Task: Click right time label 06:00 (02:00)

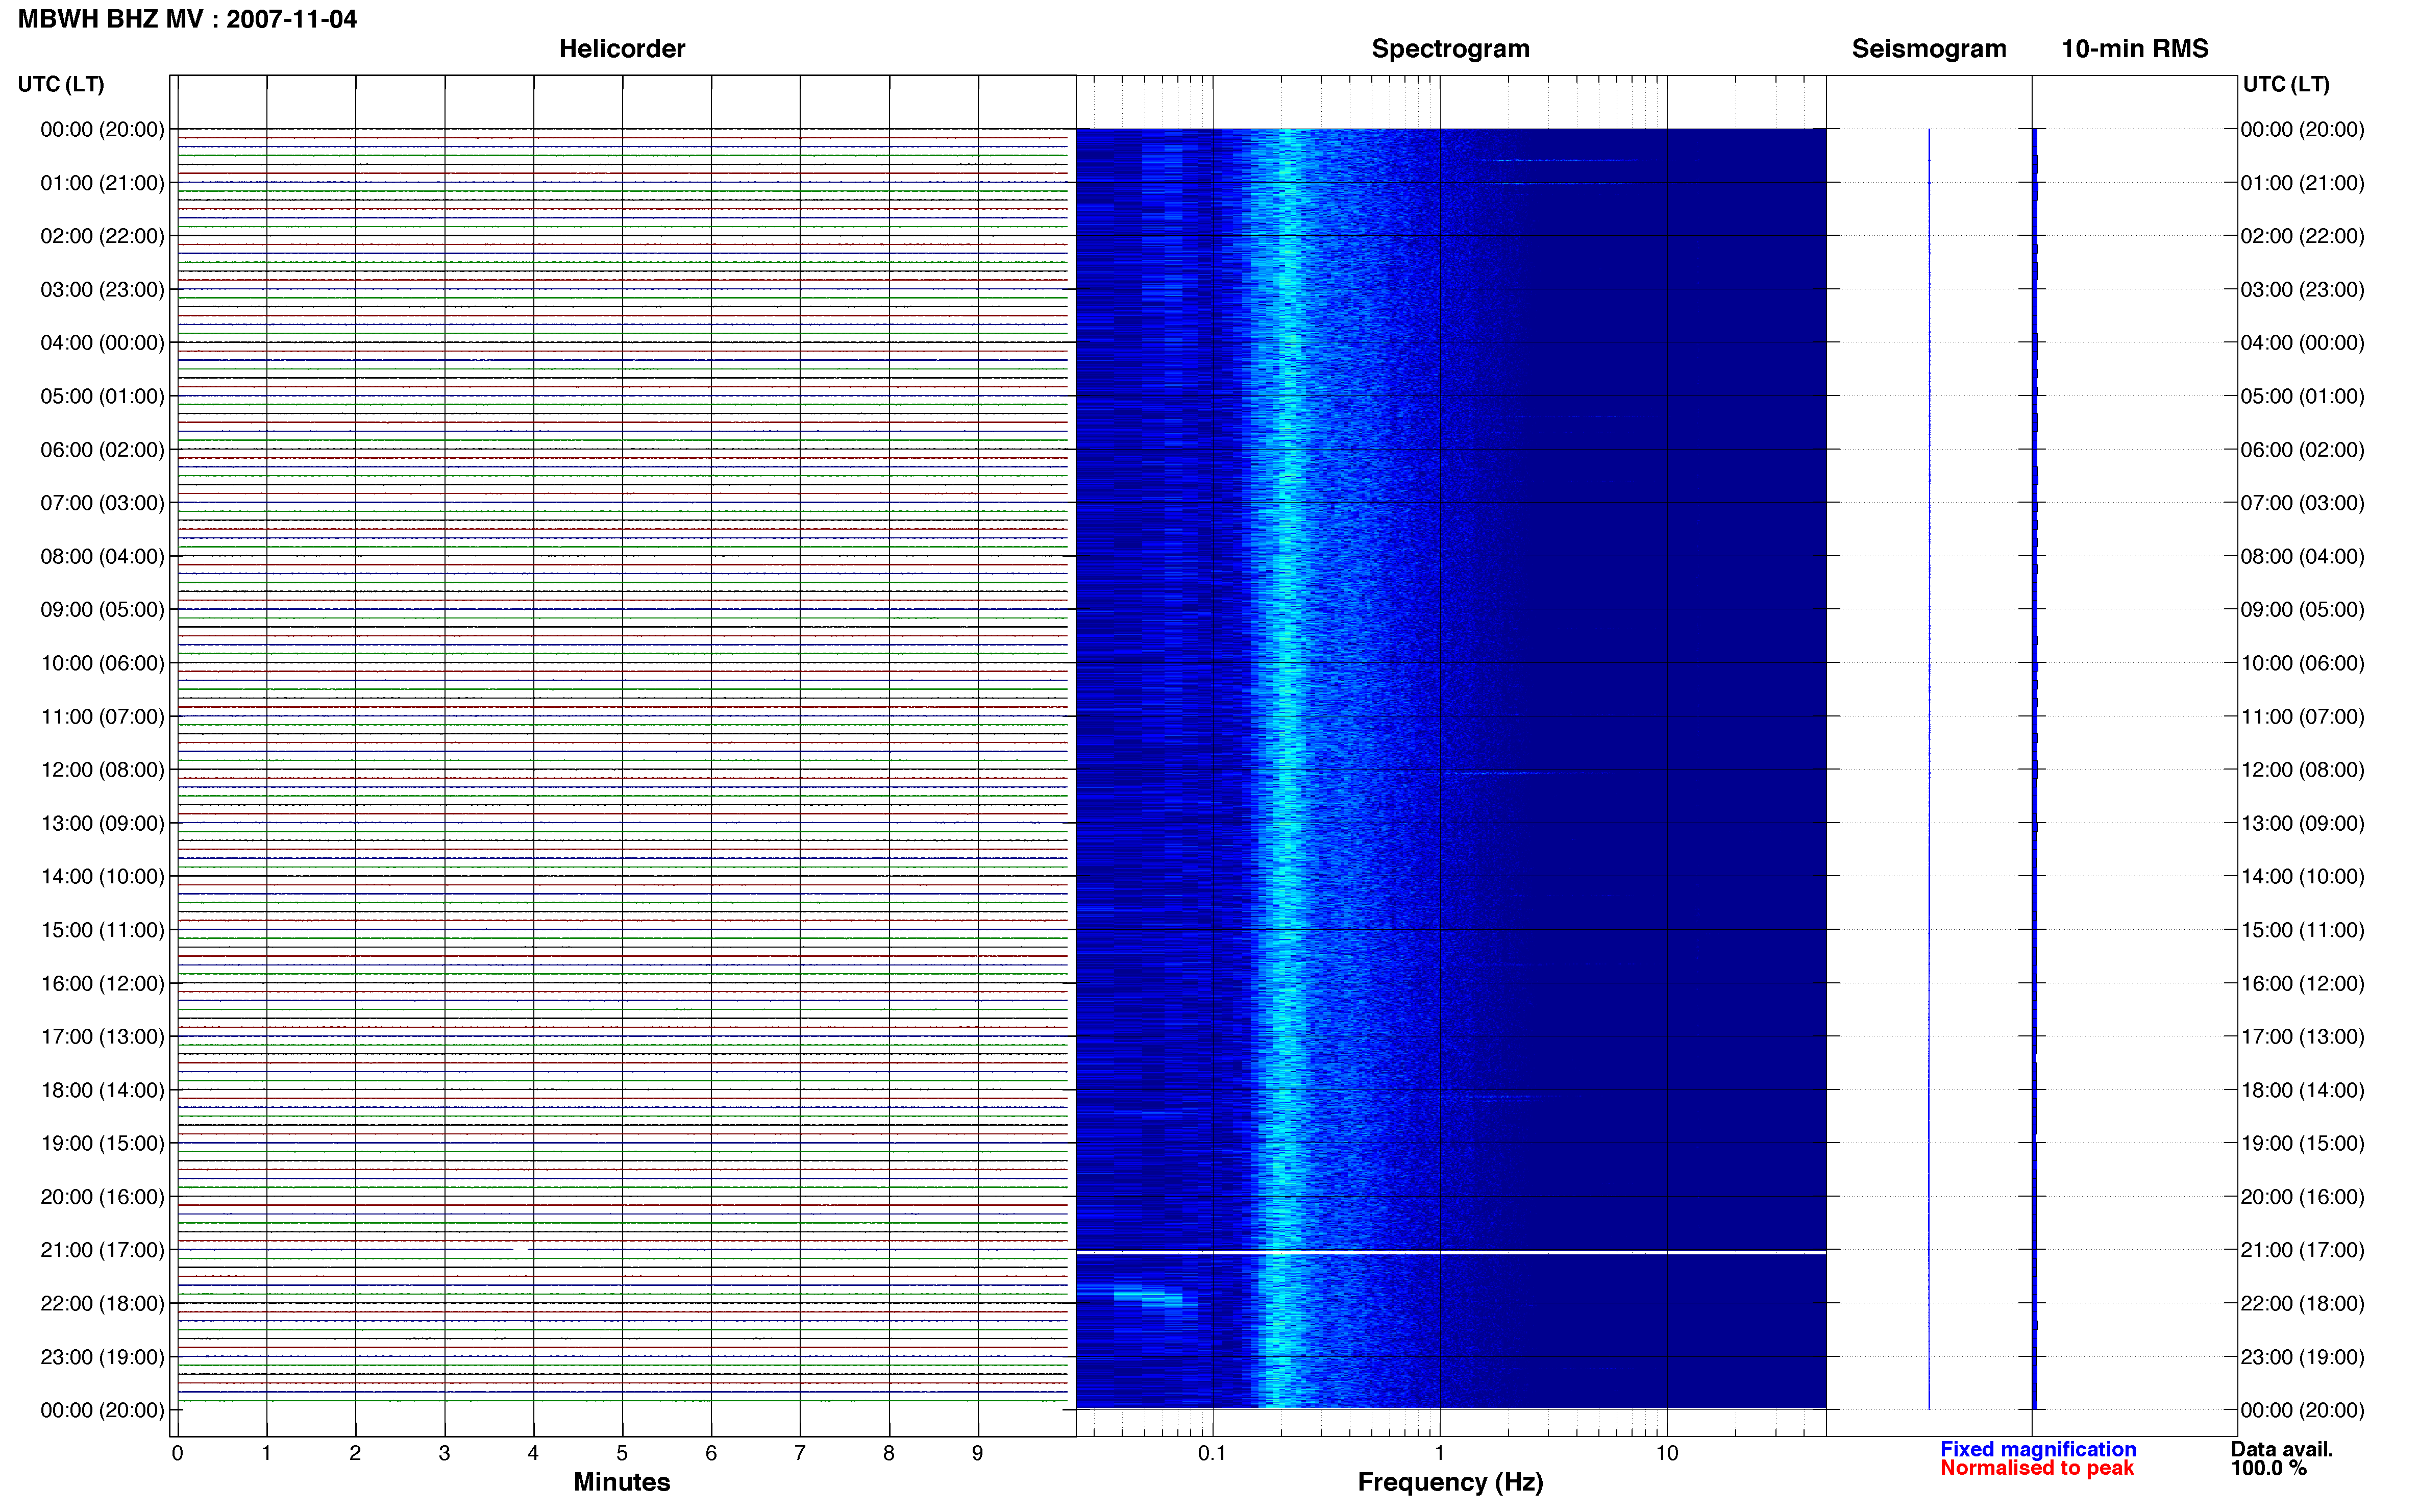Action: 2302,450
